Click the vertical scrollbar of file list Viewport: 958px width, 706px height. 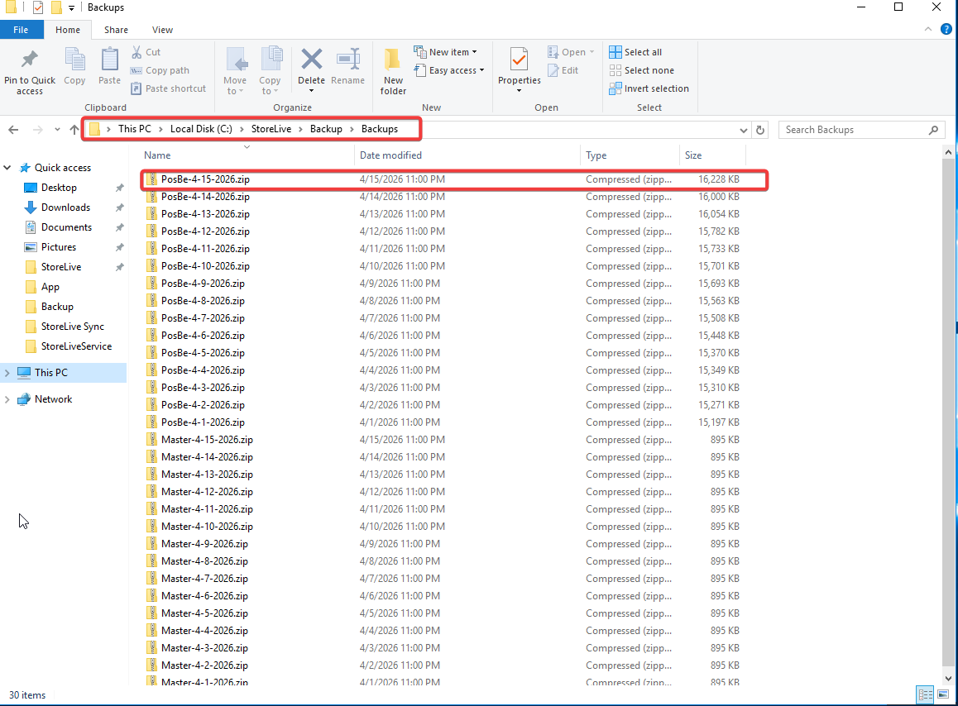[949, 413]
